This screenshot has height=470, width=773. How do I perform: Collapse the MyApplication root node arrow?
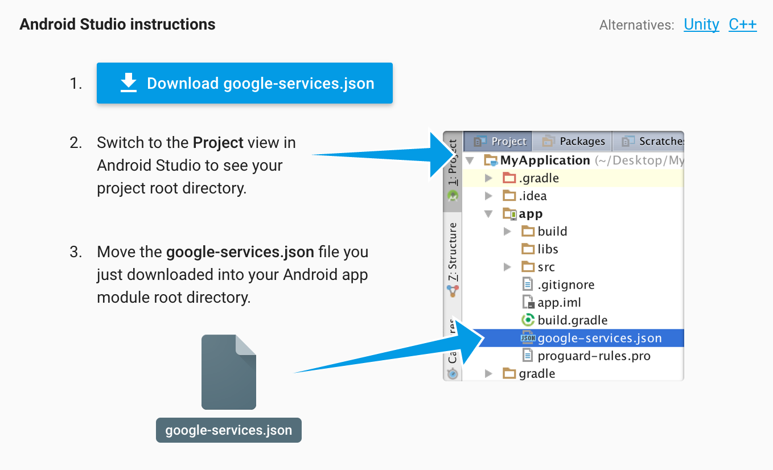pyautogui.click(x=470, y=160)
